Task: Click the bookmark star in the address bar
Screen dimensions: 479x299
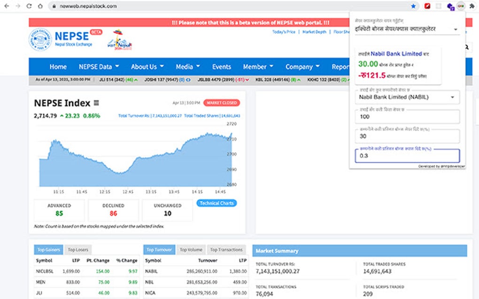Action: point(413,6)
